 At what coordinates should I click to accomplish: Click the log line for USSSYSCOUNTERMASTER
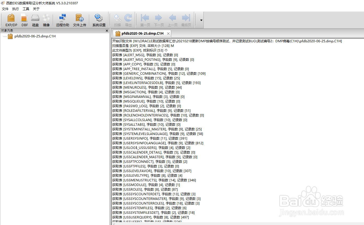157,199
